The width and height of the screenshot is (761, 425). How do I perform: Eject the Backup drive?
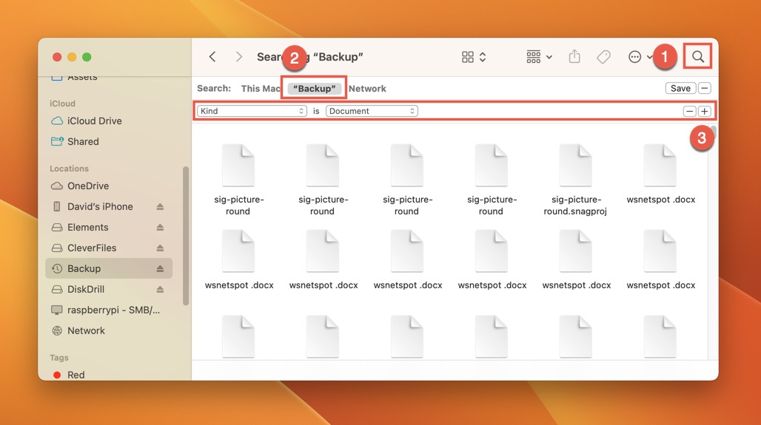click(x=160, y=268)
